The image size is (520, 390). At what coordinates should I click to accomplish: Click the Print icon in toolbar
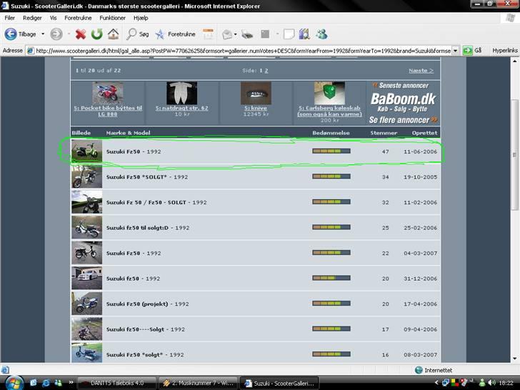pos(247,34)
